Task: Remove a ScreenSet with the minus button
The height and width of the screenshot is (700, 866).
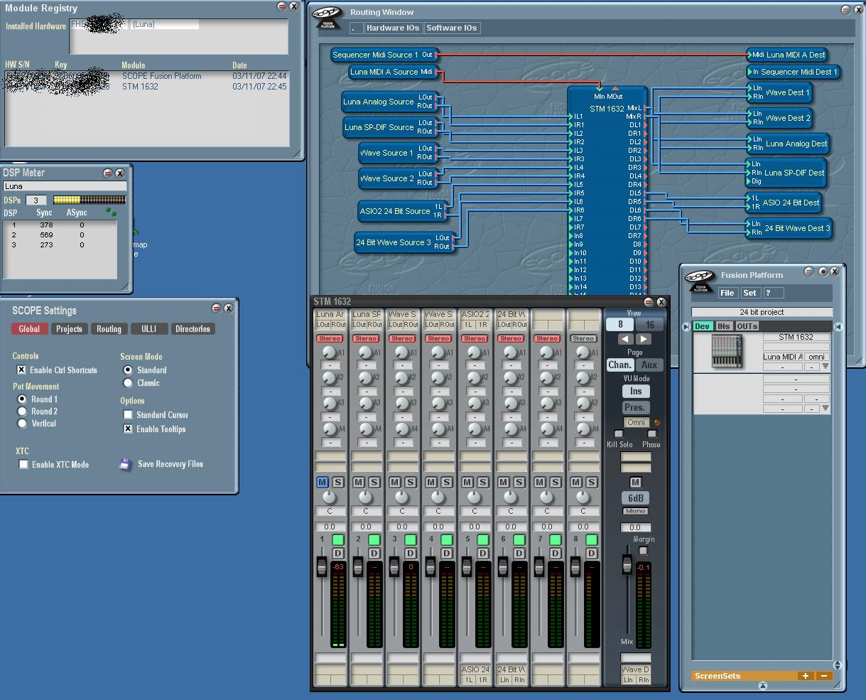Action: point(823,676)
